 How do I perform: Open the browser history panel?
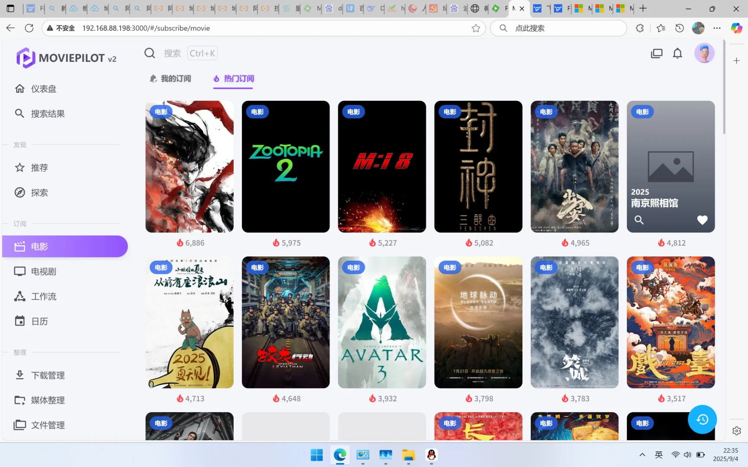tap(680, 28)
